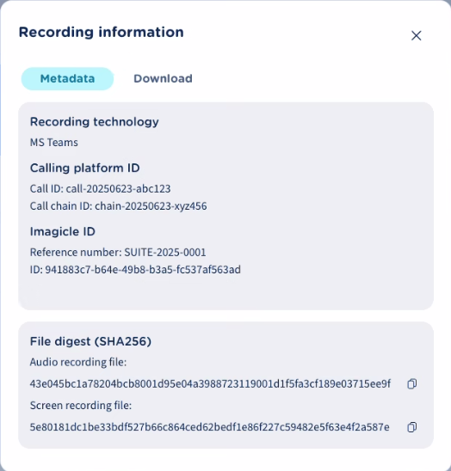The height and width of the screenshot is (471, 451).
Task: Click the Recording information dialog title
Action: (101, 33)
